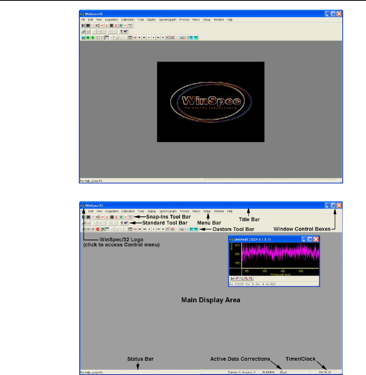Click fast rewind frames button, upper window
This screenshot has width=366, height=375.
click(x=144, y=38)
